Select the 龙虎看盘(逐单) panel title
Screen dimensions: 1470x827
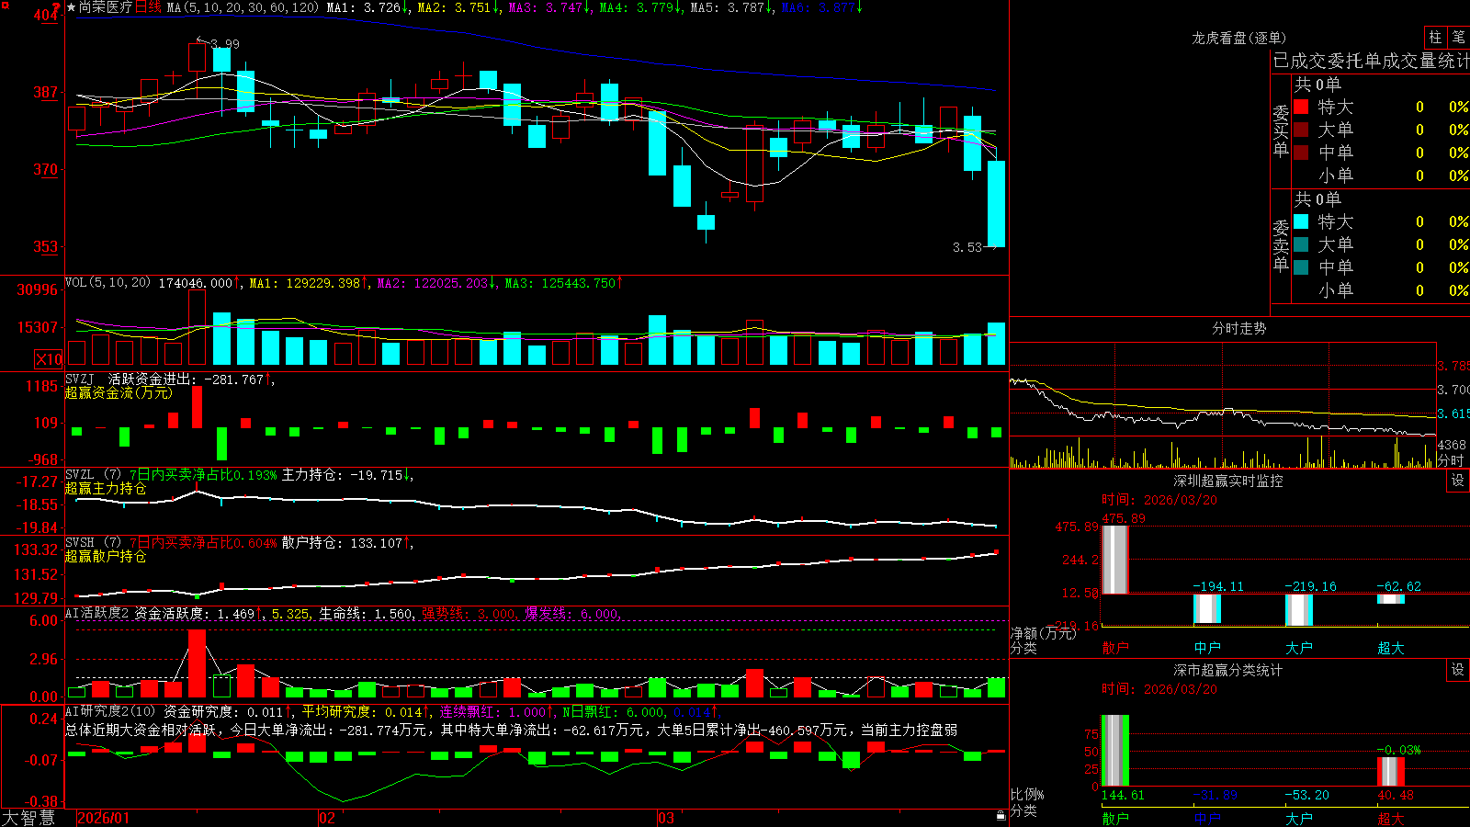[1238, 38]
